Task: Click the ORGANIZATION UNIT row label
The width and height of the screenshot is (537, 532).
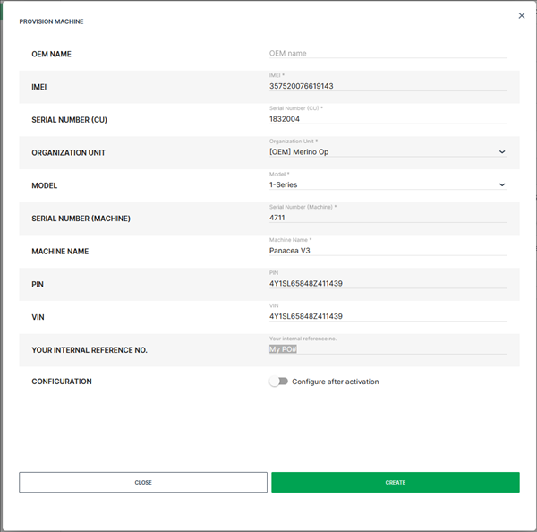Action: coord(68,152)
